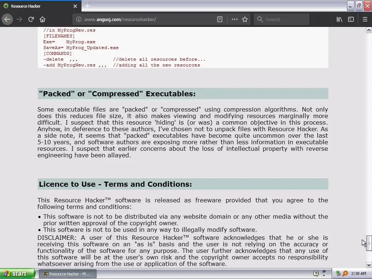This screenshot has height=279, width=372.
Task: Click the DISCLAIMER text
Action: pyautogui.click(x=183, y=251)
